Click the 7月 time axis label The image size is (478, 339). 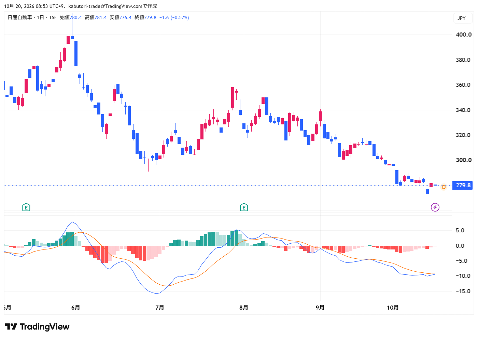tap(159, 308)
